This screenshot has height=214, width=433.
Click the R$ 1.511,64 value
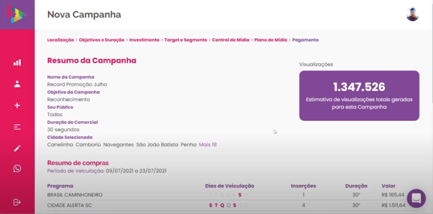(x=393, y=205)
